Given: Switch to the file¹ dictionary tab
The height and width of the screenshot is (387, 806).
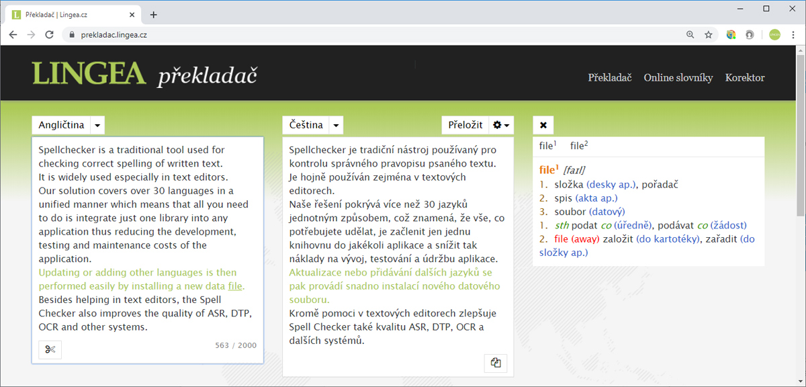Looking at the screenshot, I should [x=548, y=146].
